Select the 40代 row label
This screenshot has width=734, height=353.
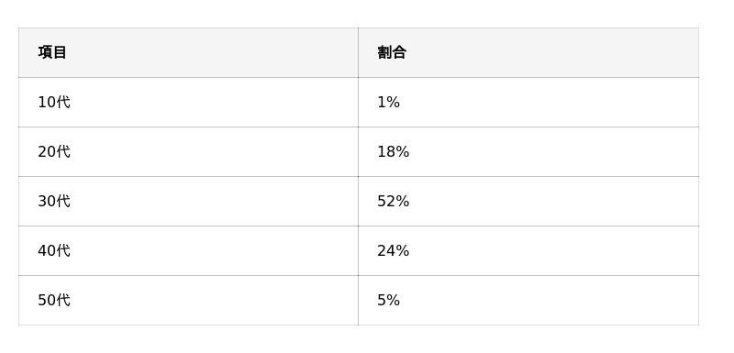[54, 250]
